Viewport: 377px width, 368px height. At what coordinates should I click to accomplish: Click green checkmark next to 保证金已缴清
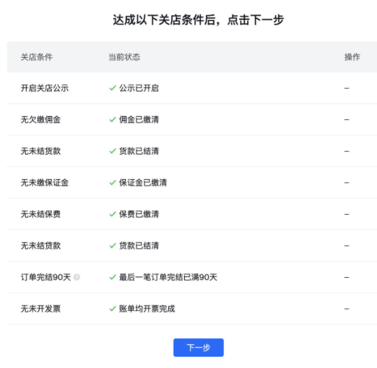pos(113,183)
